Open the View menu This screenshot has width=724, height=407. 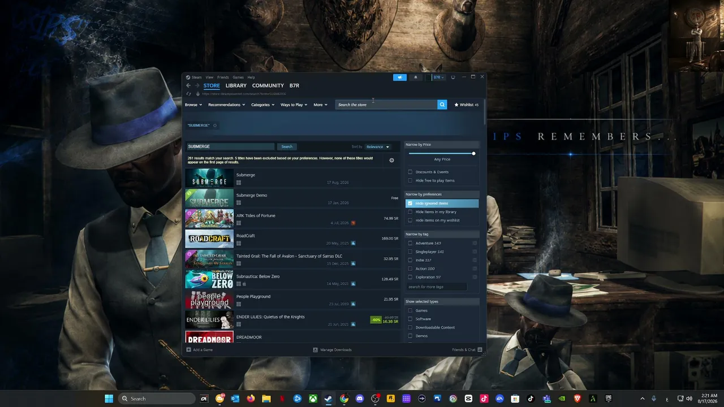point(209,77)
